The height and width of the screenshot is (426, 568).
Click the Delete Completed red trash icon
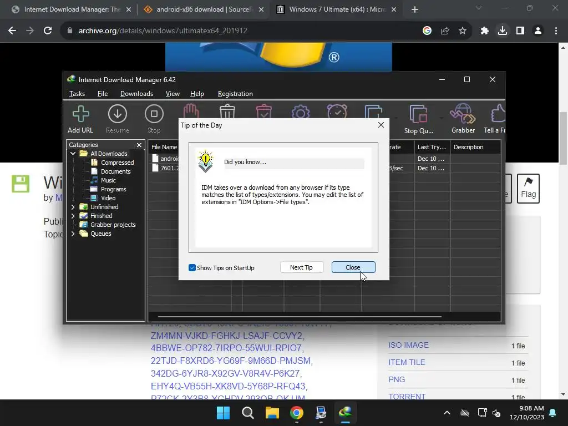coord(263,111)
